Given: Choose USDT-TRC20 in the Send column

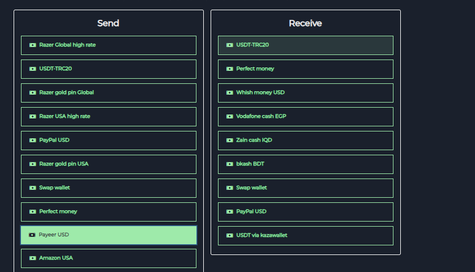Looking at the screenshot, I should (x=109, y=69).
